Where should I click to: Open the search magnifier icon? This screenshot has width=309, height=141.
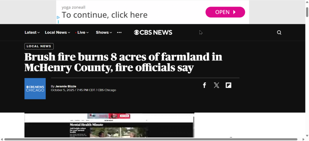pyautogui.click(x=279, y=33)
